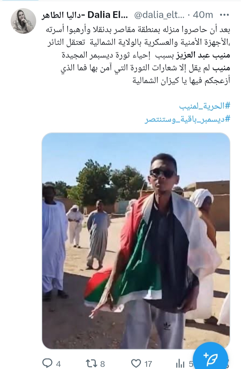The height and width of the screenshot is (369, 241).
Task: Open hashtag #ديسمبر_باقية_وستنتصر
Action: (187, 119)
